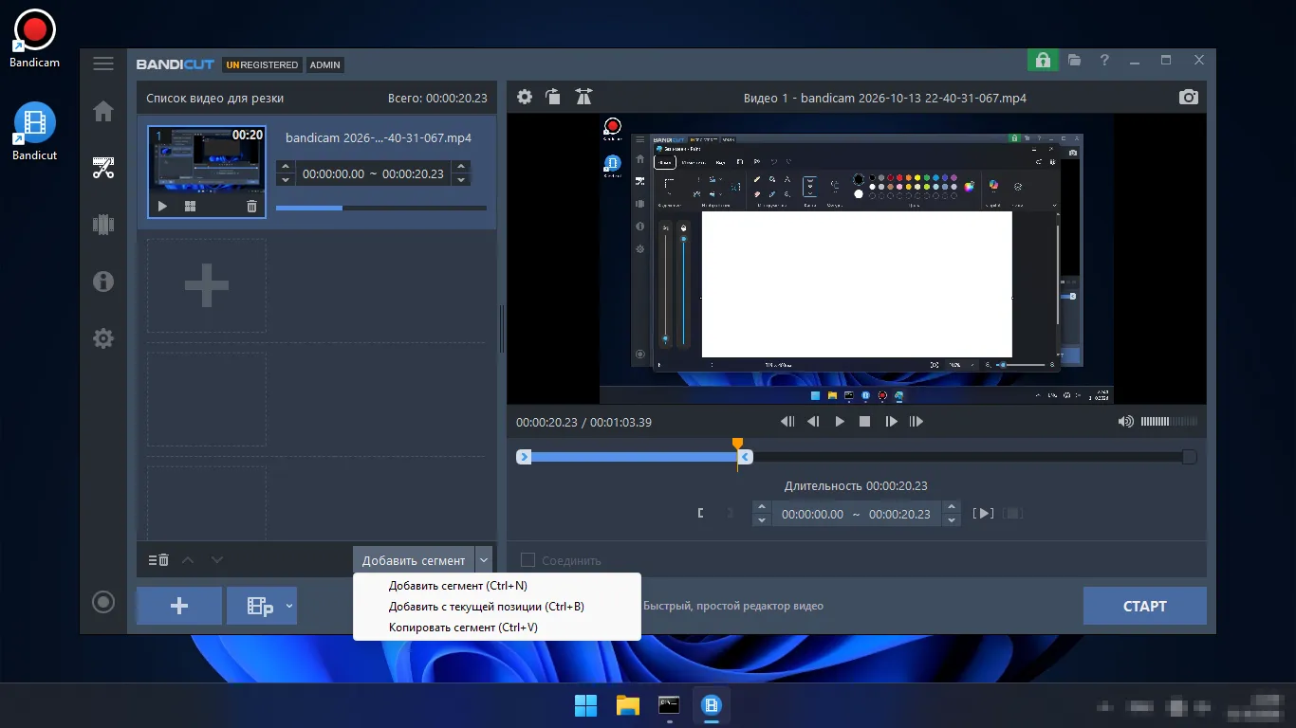Open the Settings gear in the sidebar
1296x728 pixels.
pyautogui.click(x=103, y=338)
